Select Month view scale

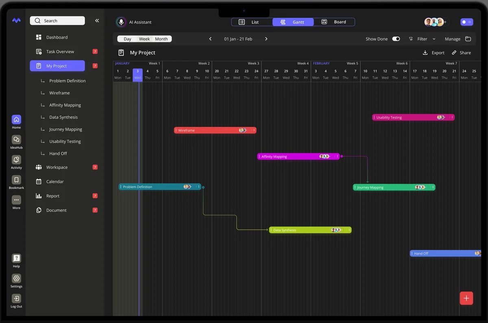click(x=161, y=39)
